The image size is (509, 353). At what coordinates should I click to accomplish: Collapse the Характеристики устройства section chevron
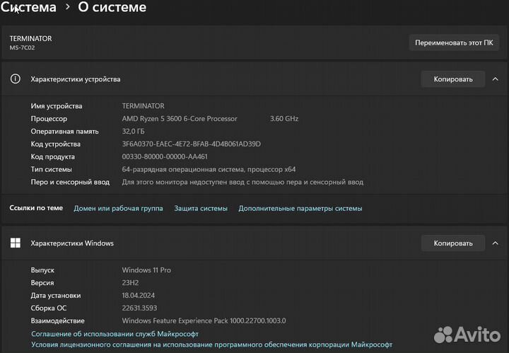click(x=495, y=79)
